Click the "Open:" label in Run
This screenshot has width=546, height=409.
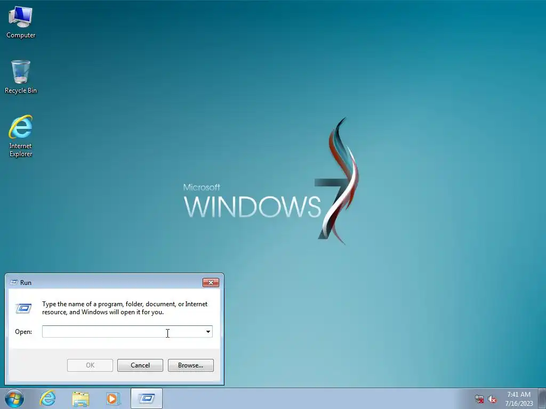point(23,332)
